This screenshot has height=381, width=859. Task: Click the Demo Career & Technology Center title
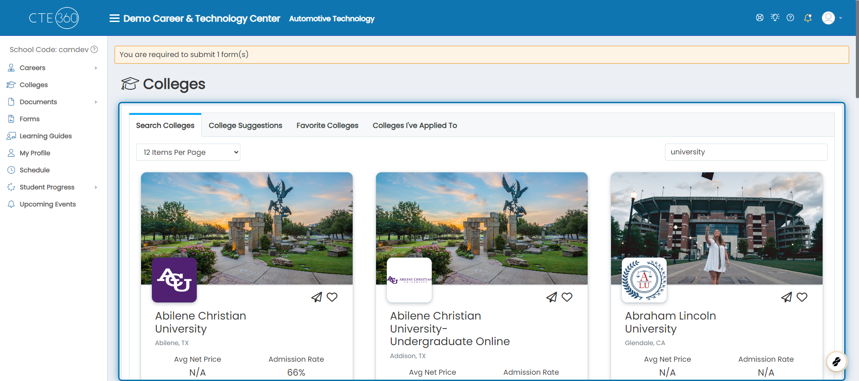point(202,18)
